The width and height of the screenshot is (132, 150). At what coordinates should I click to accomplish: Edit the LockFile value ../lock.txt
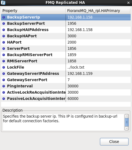pos(98,67)
